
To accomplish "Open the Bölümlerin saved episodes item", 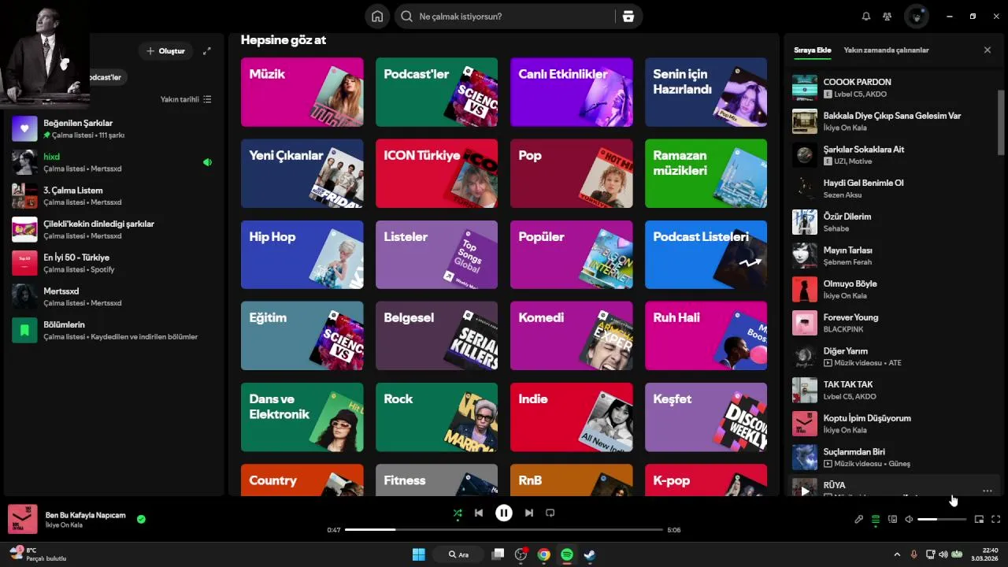I will (112, 330).
